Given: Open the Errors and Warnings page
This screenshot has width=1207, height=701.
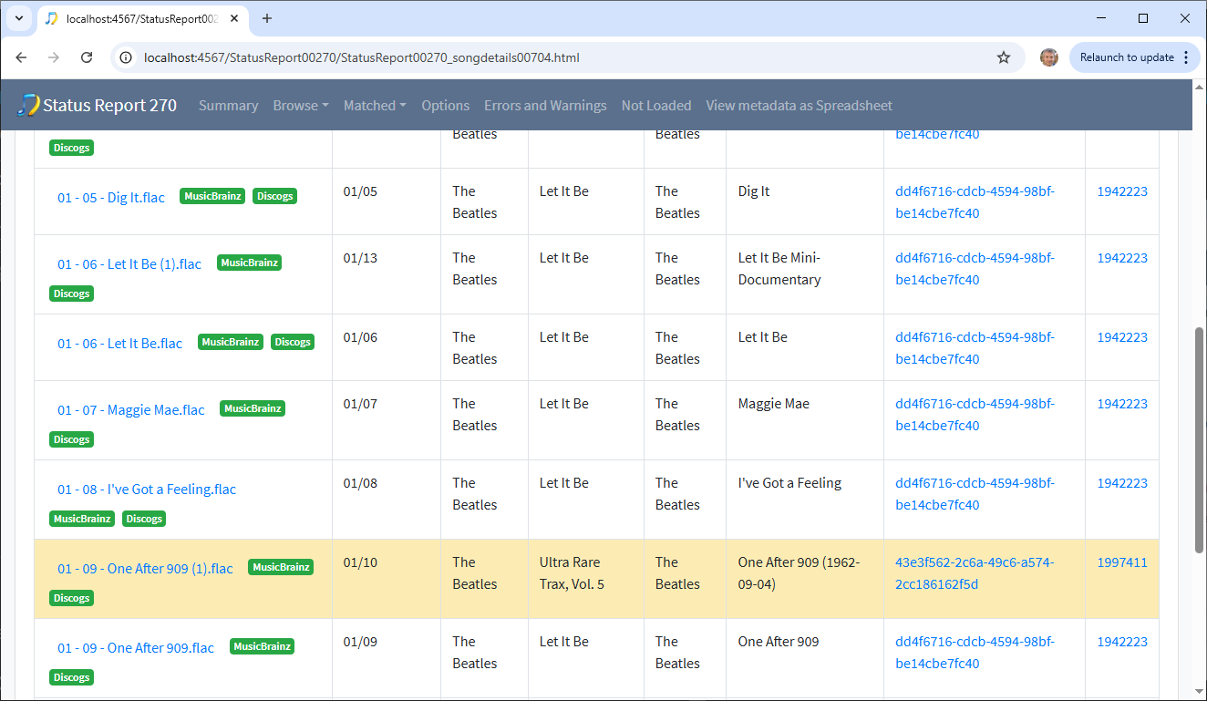Looking at the screenshot, I should point(545,106).
